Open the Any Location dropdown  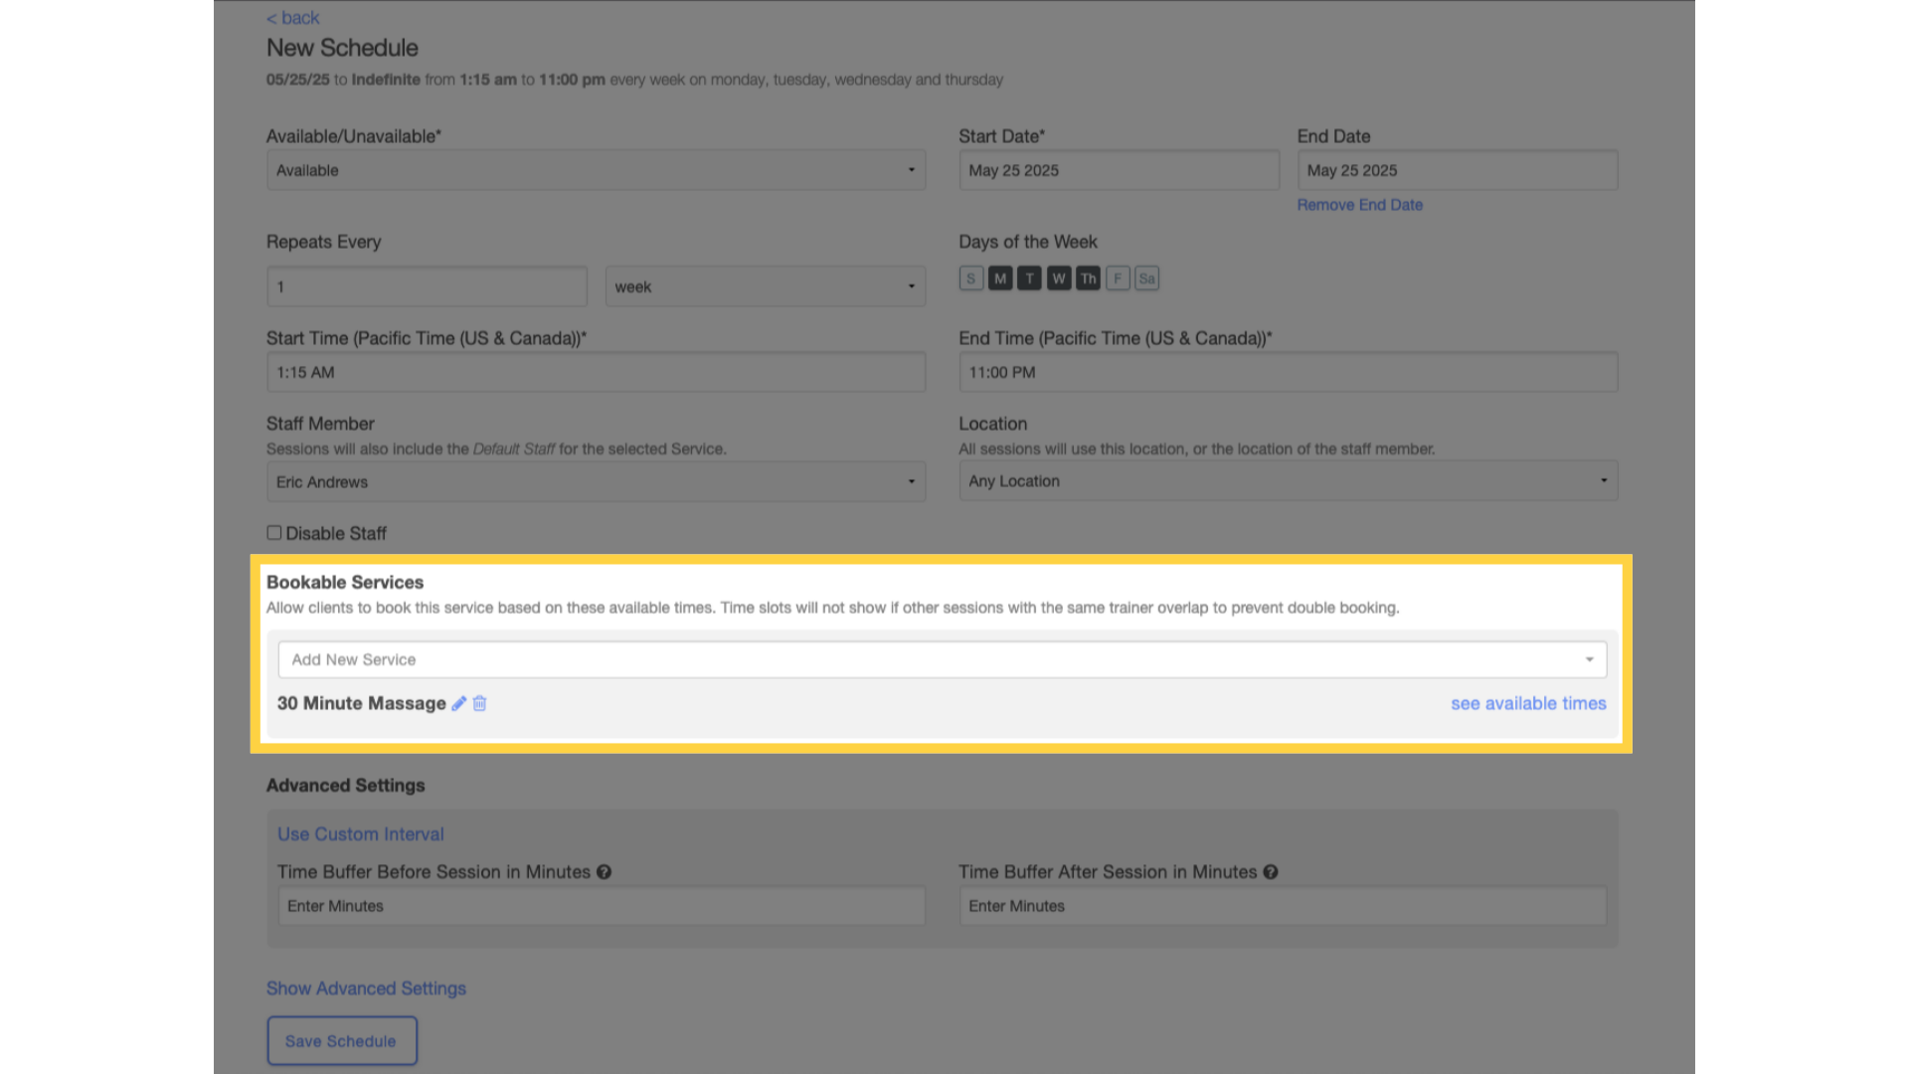[1289, 480]
